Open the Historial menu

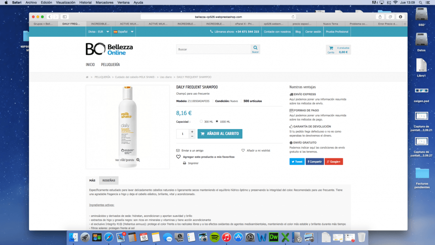coord(85,2)
